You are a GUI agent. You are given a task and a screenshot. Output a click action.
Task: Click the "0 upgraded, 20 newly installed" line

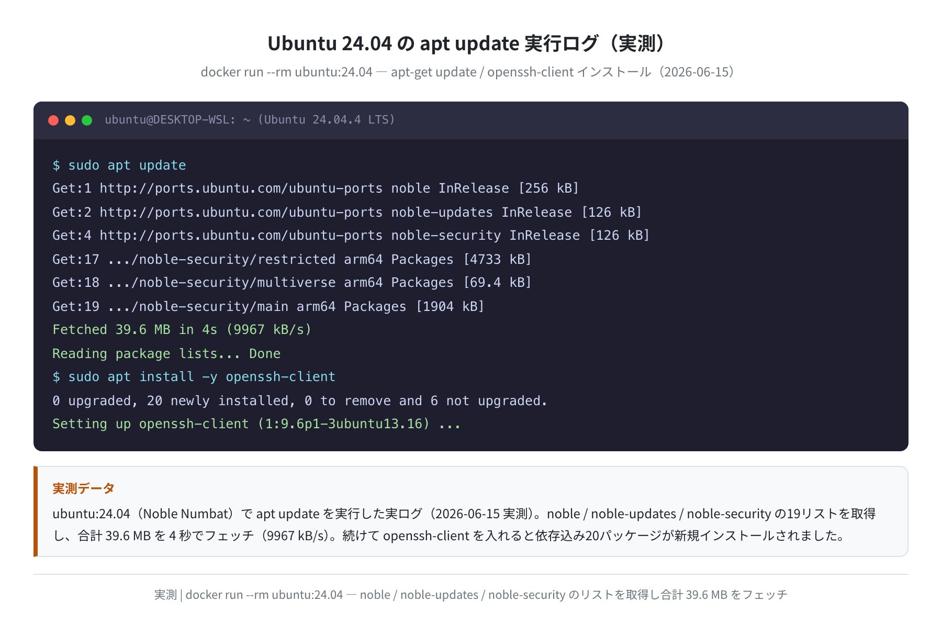[x=300, y=400]
